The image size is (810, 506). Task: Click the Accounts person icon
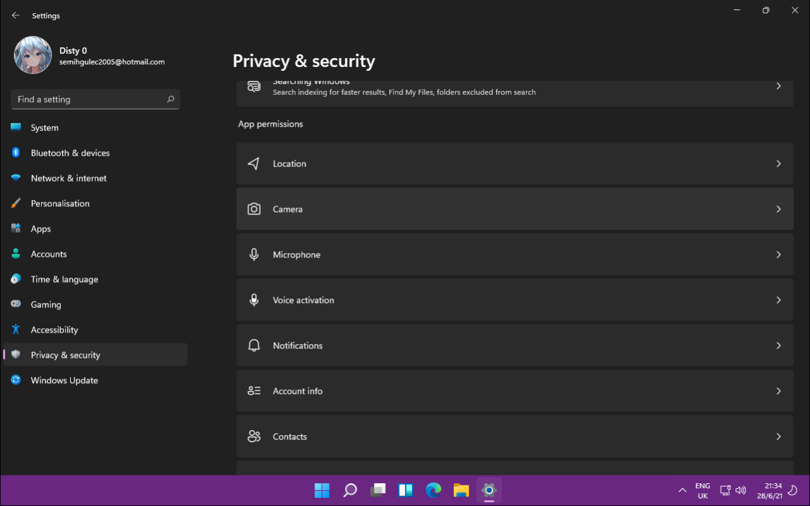pos(16,254)
